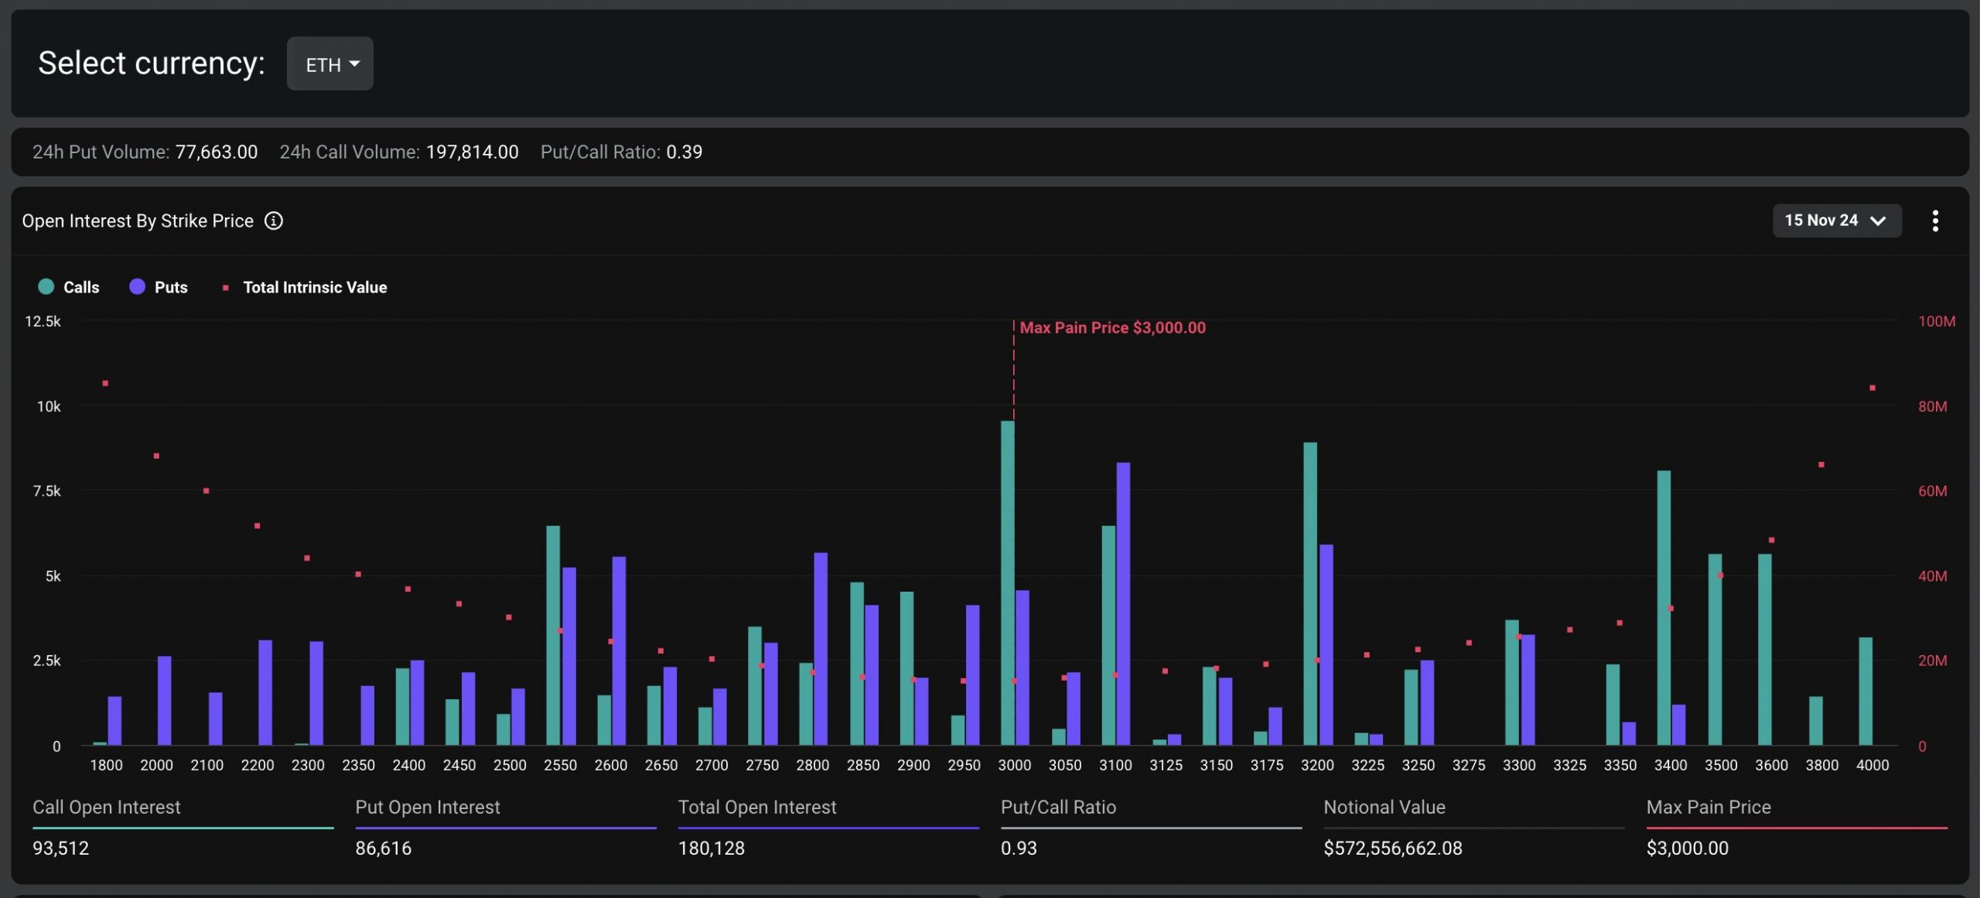Screen dimensions: 1980x898
Task: Click the puts bar at strike 3100
Action: (1123, 603)
